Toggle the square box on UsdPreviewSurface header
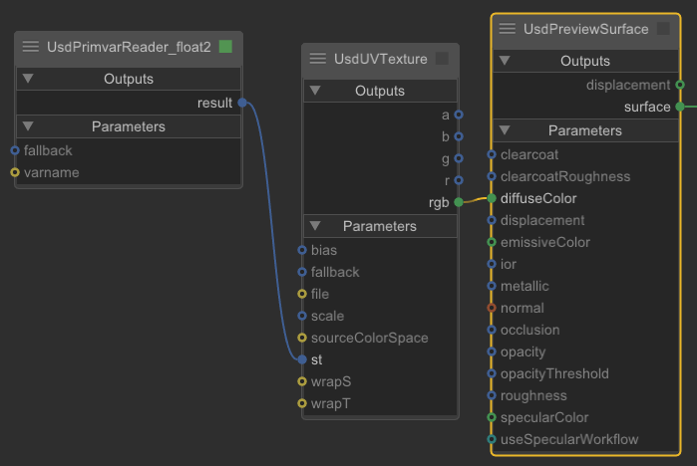The height and width of the screenshot is (466, 697). pos(663,29)
